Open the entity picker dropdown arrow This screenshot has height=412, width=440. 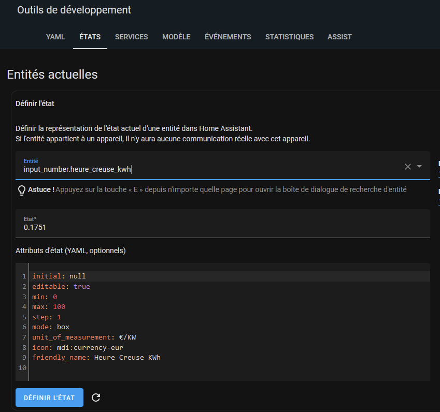[x=419, y=166]
